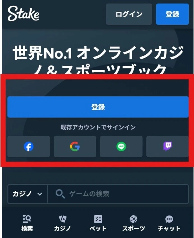Open the 検索 tab icon
194x238 pixels.
coord(27,219)
